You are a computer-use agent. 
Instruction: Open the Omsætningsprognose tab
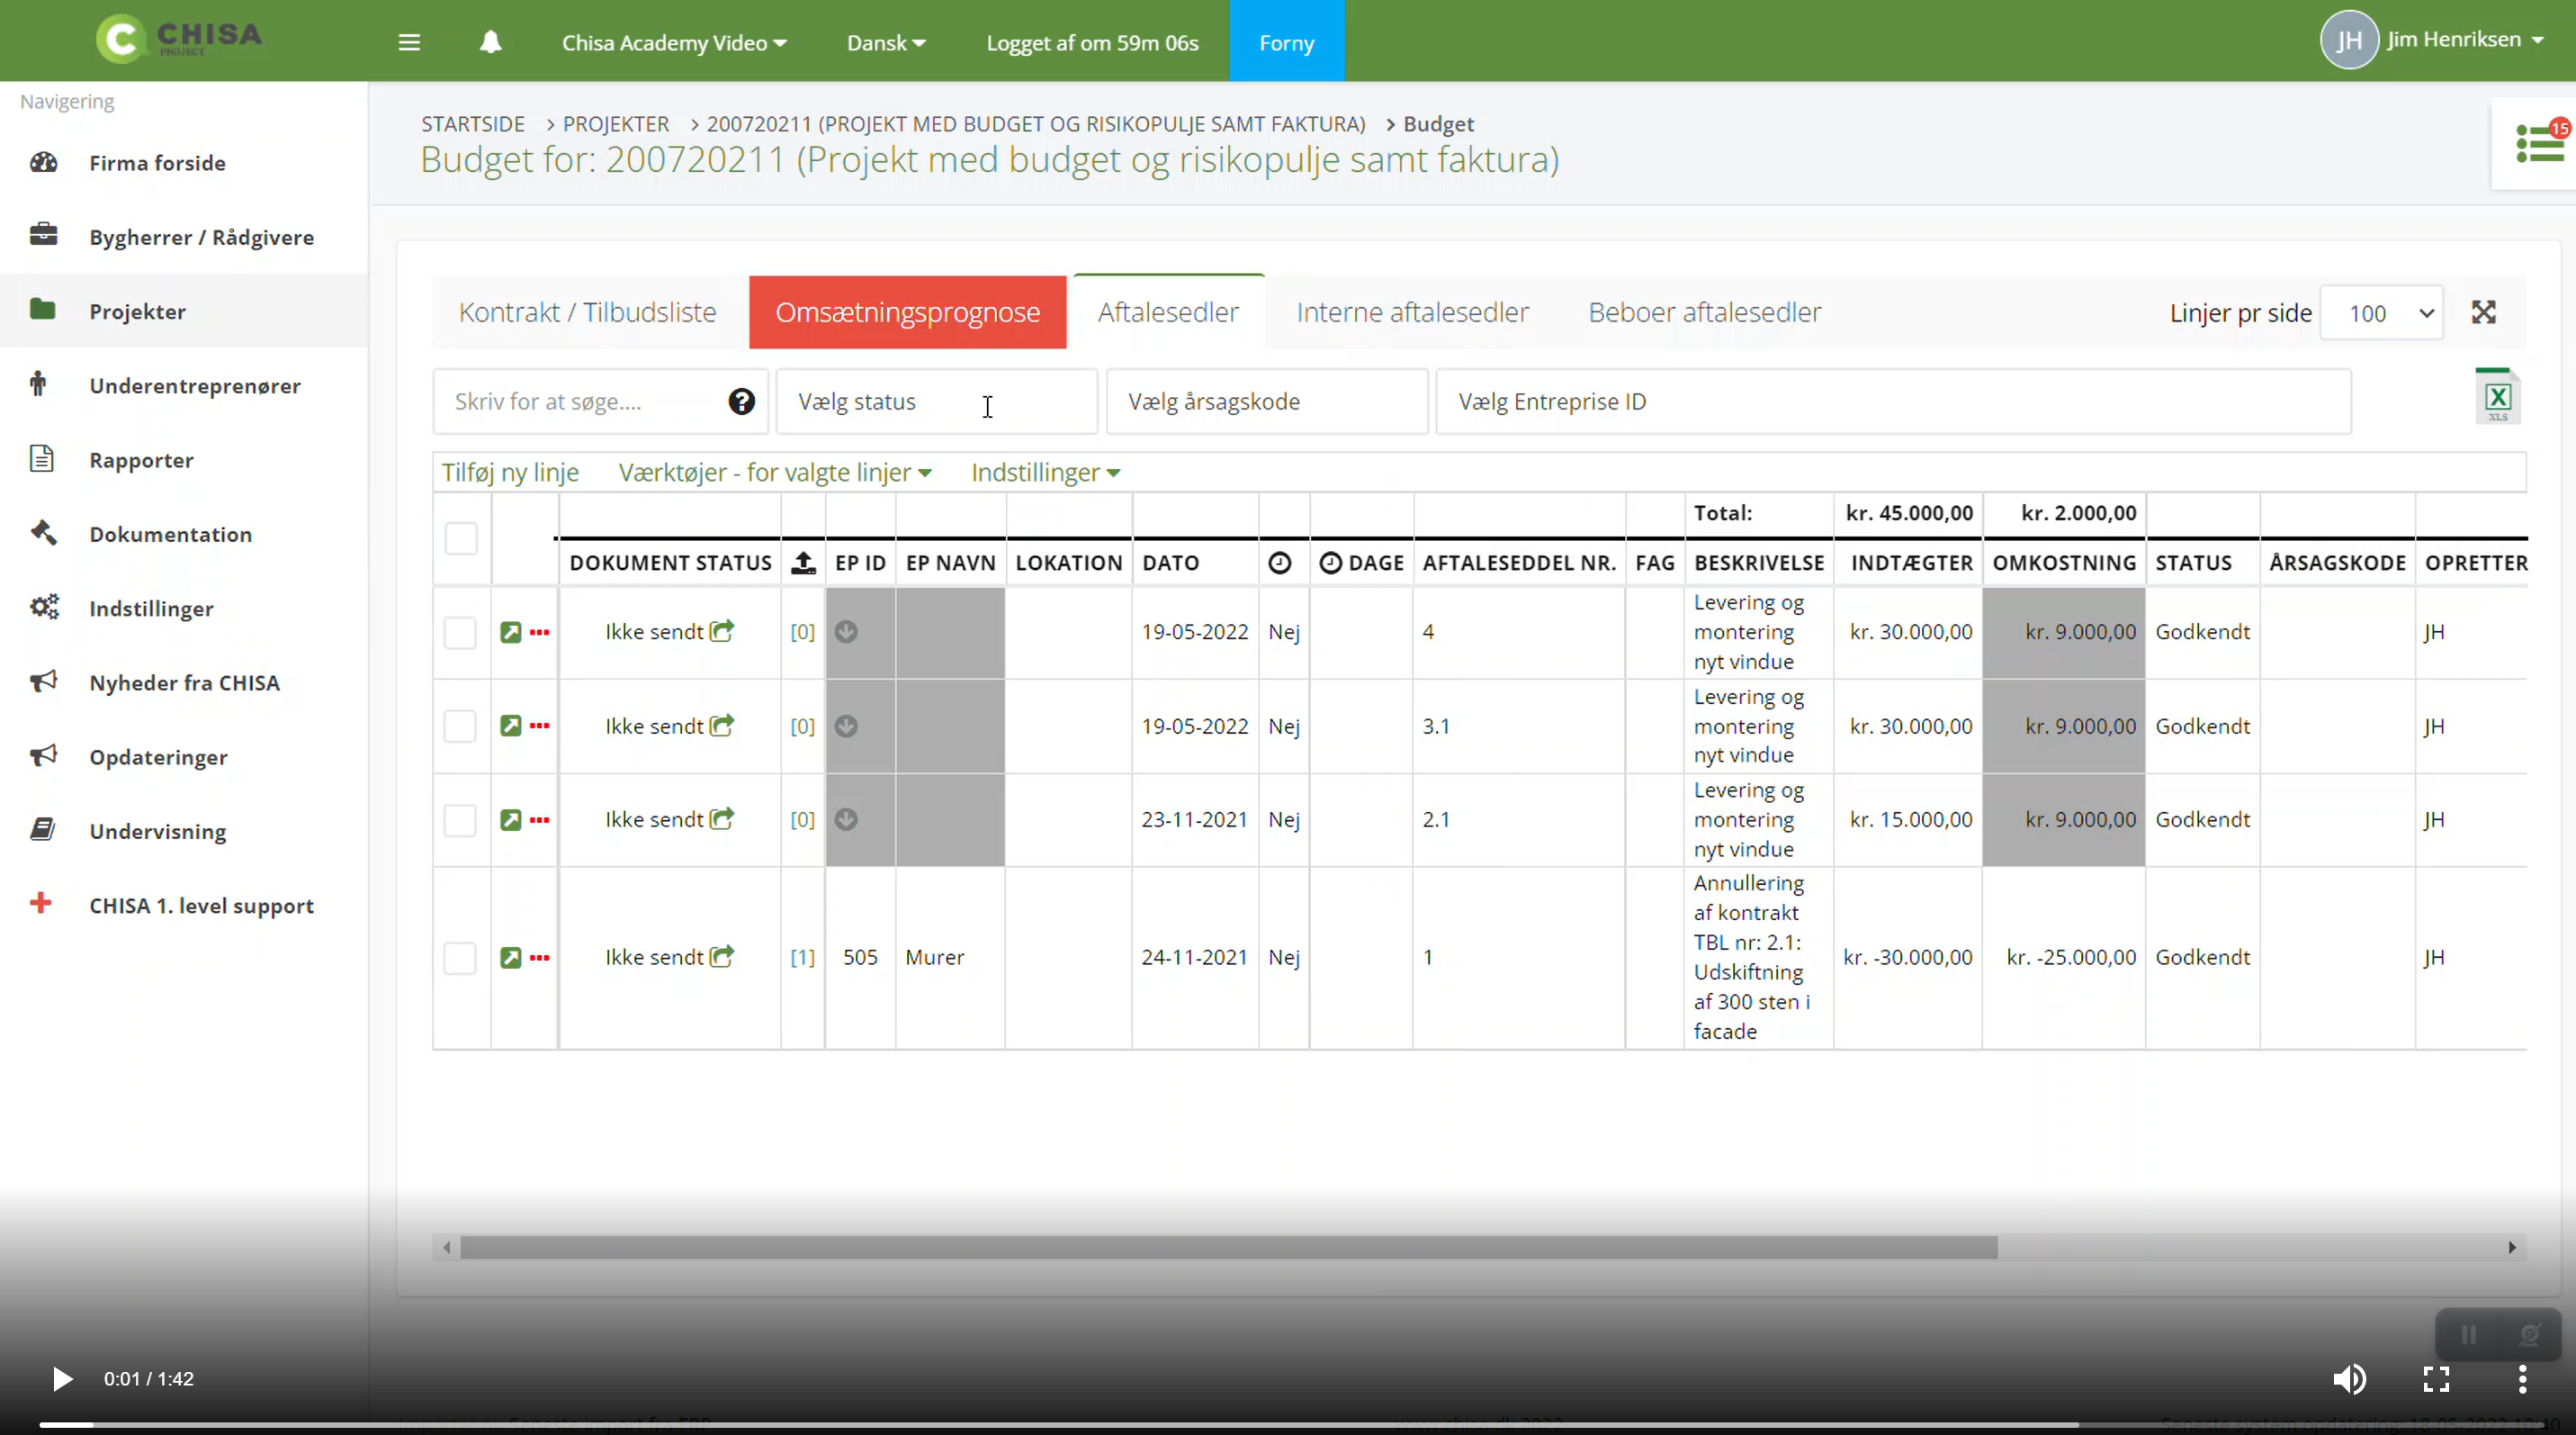point(907,312)
